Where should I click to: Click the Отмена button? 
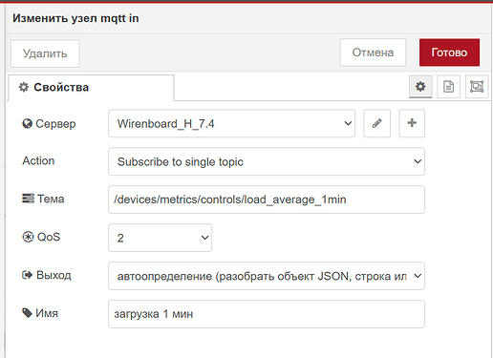[373, 53]
